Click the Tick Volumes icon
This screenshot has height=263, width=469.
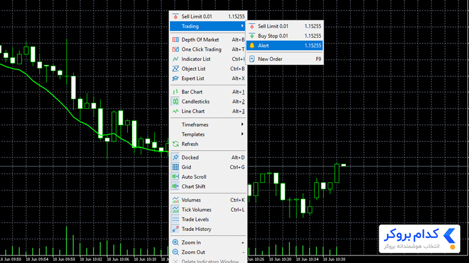pyautogui.click(x=175, y=210)
